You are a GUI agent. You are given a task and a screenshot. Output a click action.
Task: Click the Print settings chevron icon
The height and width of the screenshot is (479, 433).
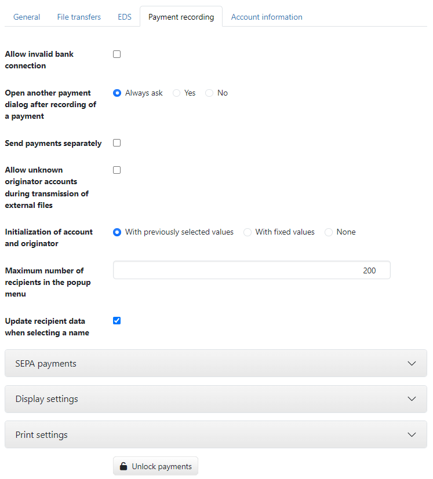click(x=412, y=435)
